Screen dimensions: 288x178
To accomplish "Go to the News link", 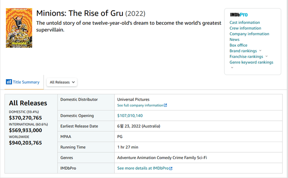I will pos(234,40).
